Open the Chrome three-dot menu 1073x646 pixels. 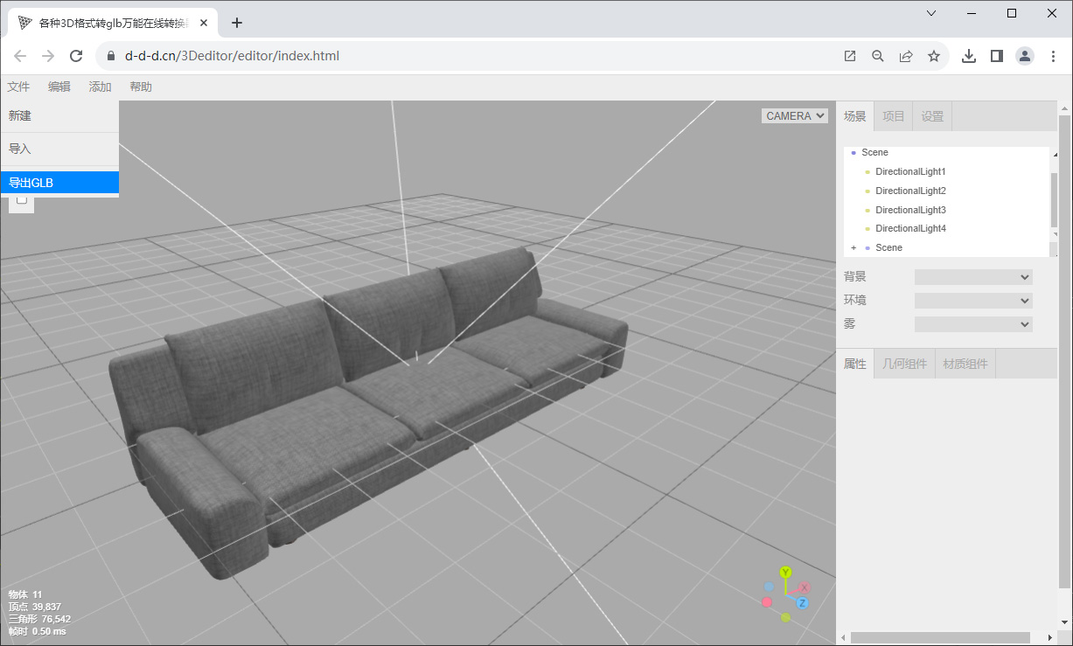pos(1053,56)
